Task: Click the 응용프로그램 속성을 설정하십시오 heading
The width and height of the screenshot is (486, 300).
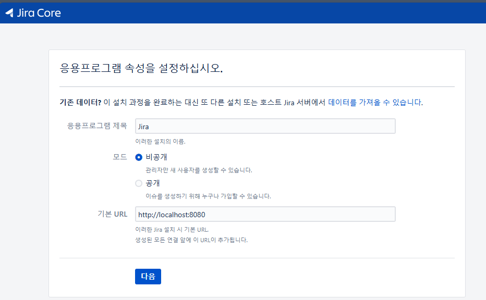Action: 141,68
